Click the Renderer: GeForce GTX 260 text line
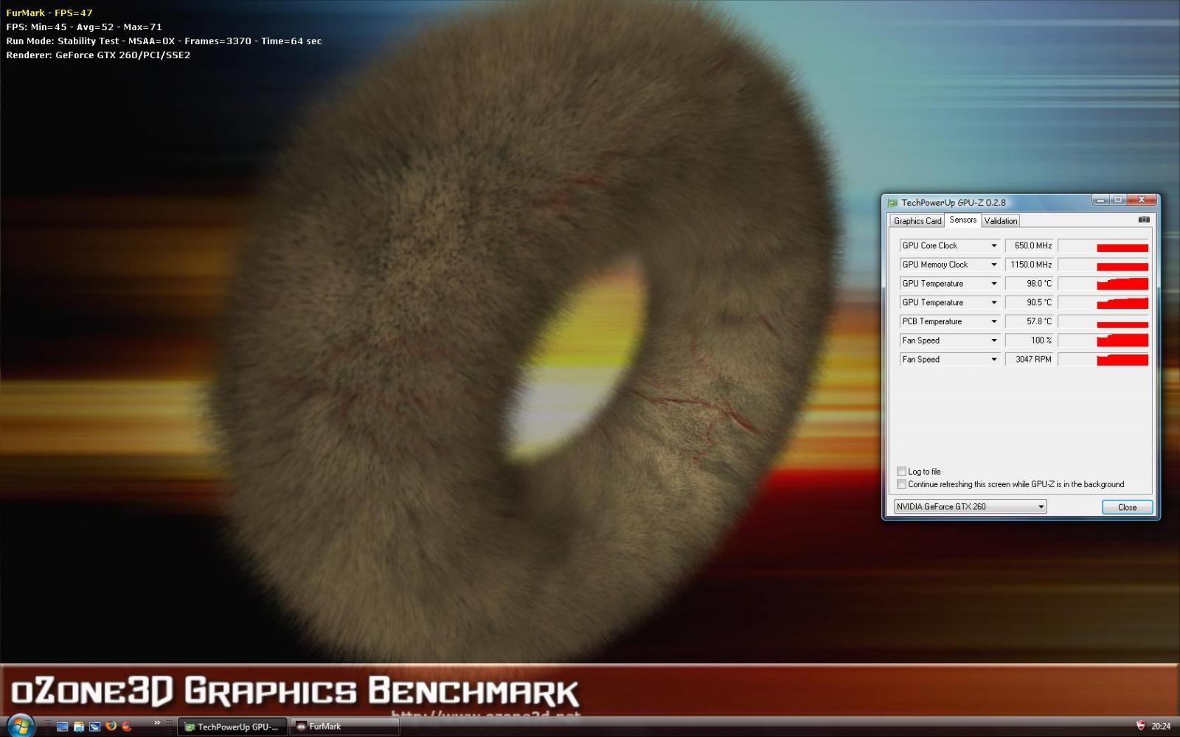This screenshot has height=737, width=1180. (x=98, y=55)
